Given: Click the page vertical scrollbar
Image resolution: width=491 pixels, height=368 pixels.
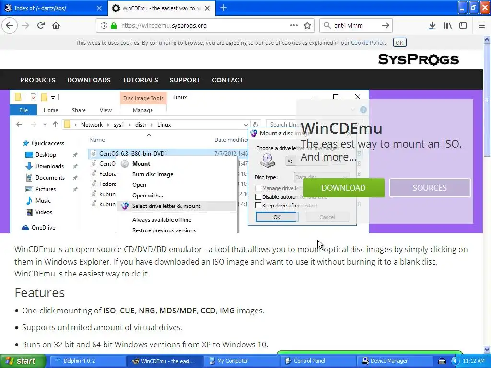Looking at the screenshot, I should [487, 100].
